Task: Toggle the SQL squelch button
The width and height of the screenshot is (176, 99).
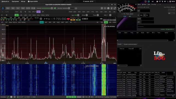Action: pos(30,12)
